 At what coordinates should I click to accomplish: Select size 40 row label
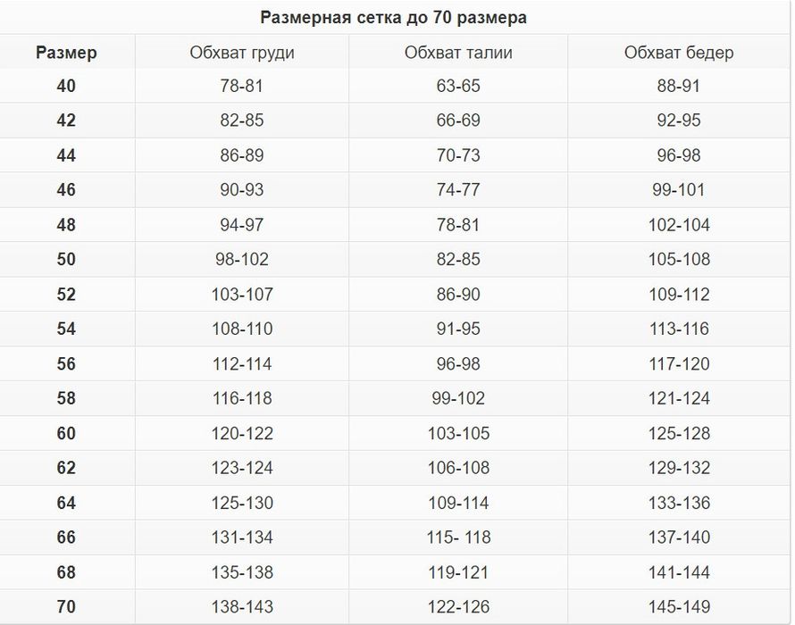pyautogui.click(x=66, y=87)
